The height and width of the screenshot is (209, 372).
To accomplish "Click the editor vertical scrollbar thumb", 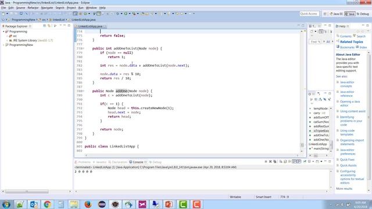I will [x=302, y=145].
